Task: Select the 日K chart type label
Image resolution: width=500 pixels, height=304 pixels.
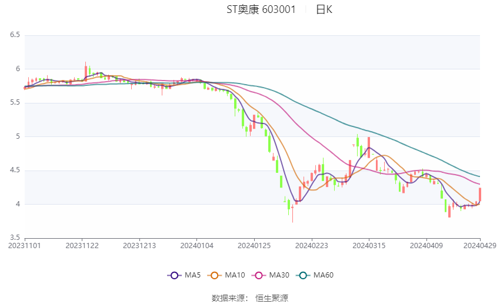Action: coord(324,9)
